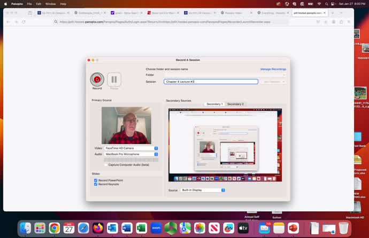The height and width of the screenshot is (238, 369).
Task: Start recording with the red Record button
Action: (97, 80)
